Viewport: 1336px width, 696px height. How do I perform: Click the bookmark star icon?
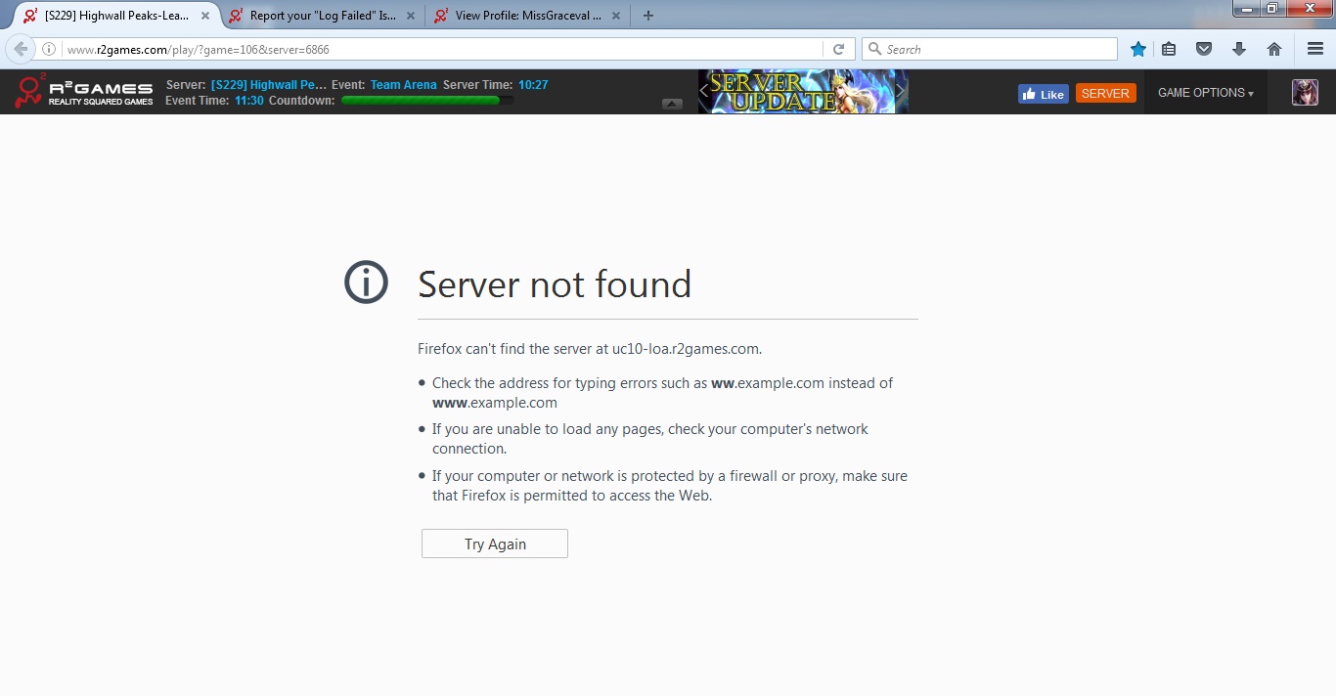[1138, 49]
